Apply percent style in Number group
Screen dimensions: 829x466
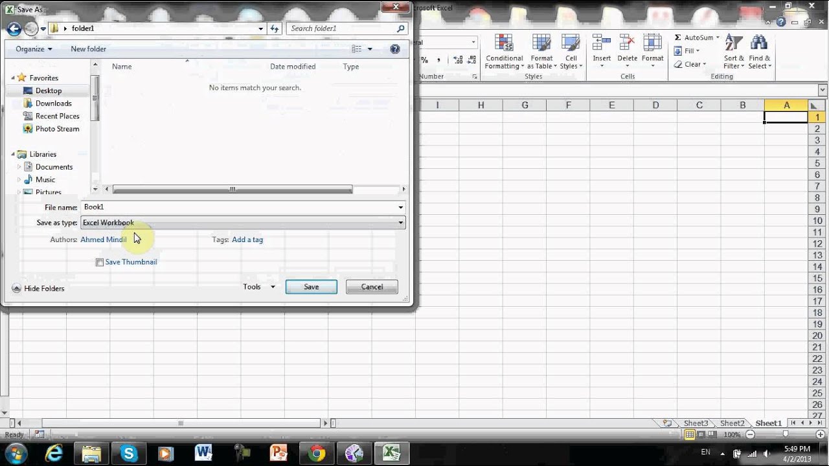click(x=424, y=60)
